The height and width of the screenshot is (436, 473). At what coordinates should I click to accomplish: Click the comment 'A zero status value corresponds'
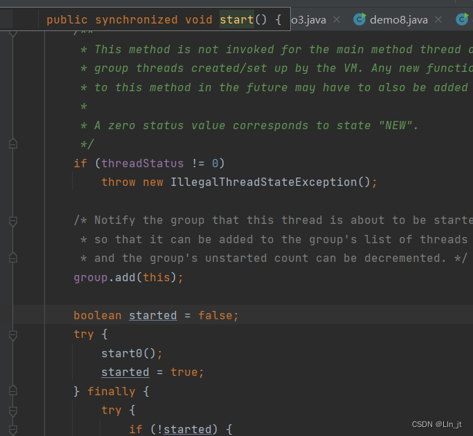point(202,126)
